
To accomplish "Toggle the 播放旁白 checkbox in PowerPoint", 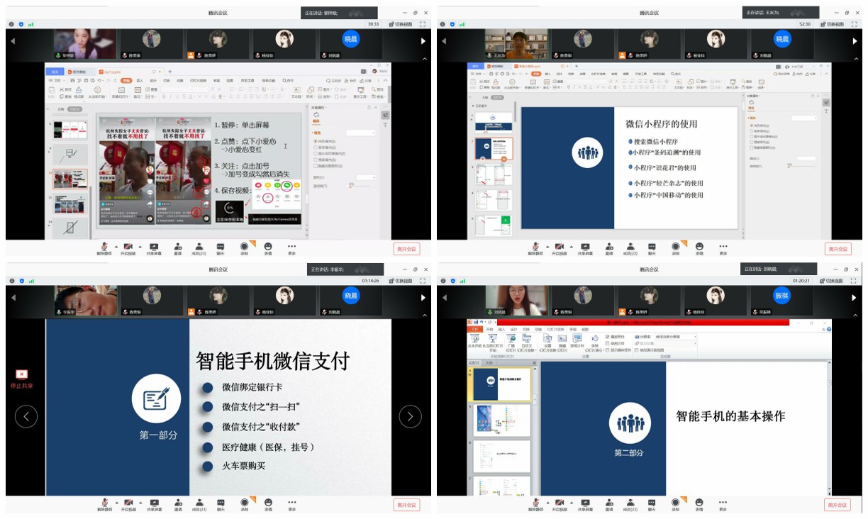I will (607, 336).
